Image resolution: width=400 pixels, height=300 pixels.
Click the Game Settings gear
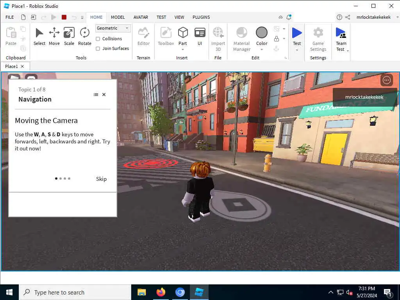318,33
